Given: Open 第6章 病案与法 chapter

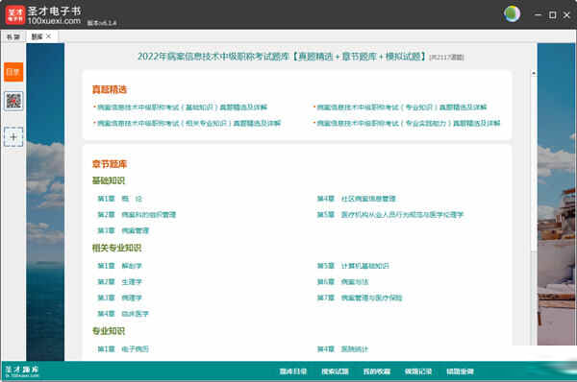Looking at the screenshot, I should [342, 282].
